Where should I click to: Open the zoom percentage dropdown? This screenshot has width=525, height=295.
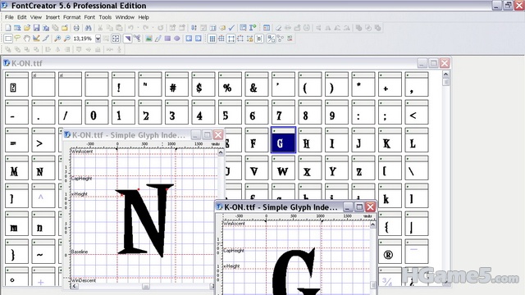[98, 39]
